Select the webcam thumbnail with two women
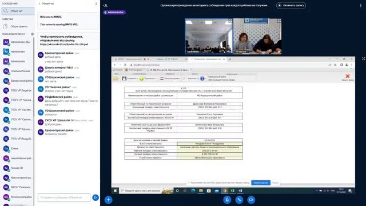 [x=257, y=36]
